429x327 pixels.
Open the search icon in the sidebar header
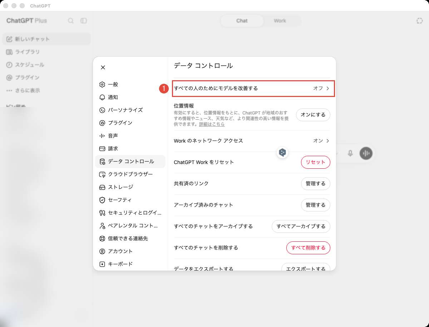(x=71, y=21)
